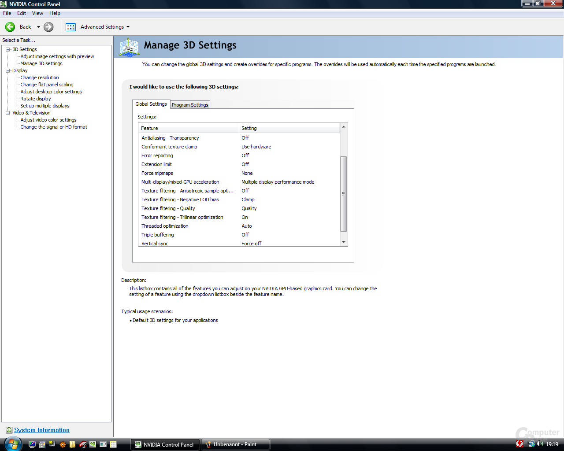Viewport: 564px width, 451px height.
Task: Click the Use hardware setting value
Action: click(256, 147)
